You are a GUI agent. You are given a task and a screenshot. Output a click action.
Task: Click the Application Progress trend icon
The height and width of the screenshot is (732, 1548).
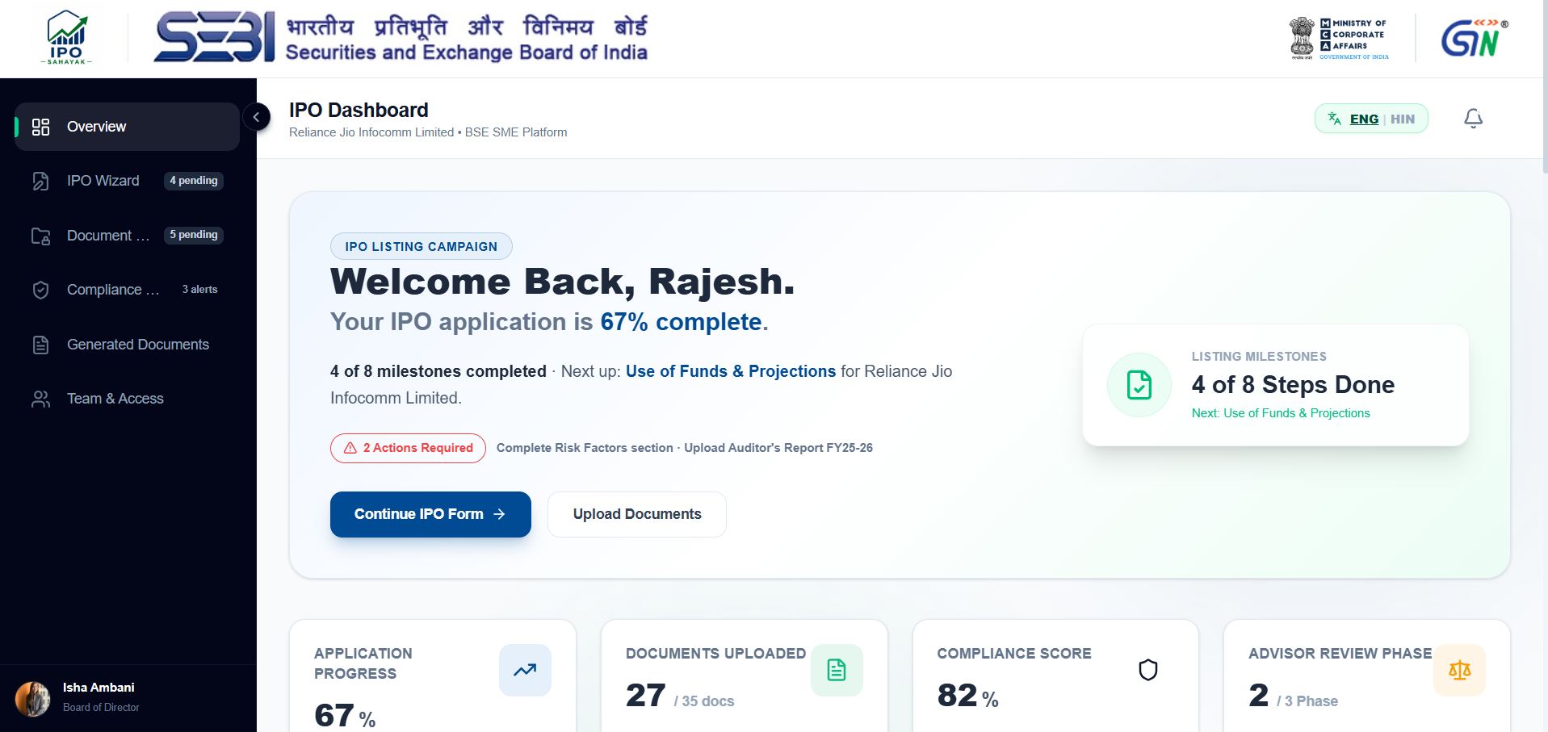525,670
